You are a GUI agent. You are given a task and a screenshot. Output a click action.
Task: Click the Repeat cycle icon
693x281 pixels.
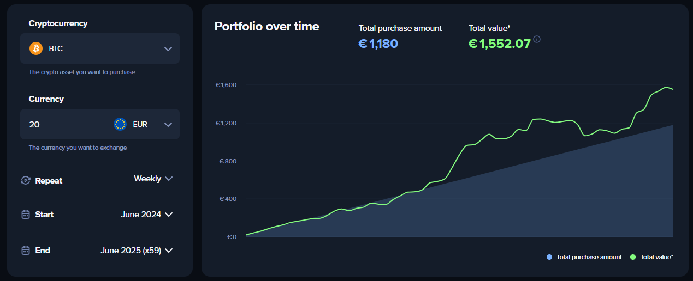coord(25,180)
